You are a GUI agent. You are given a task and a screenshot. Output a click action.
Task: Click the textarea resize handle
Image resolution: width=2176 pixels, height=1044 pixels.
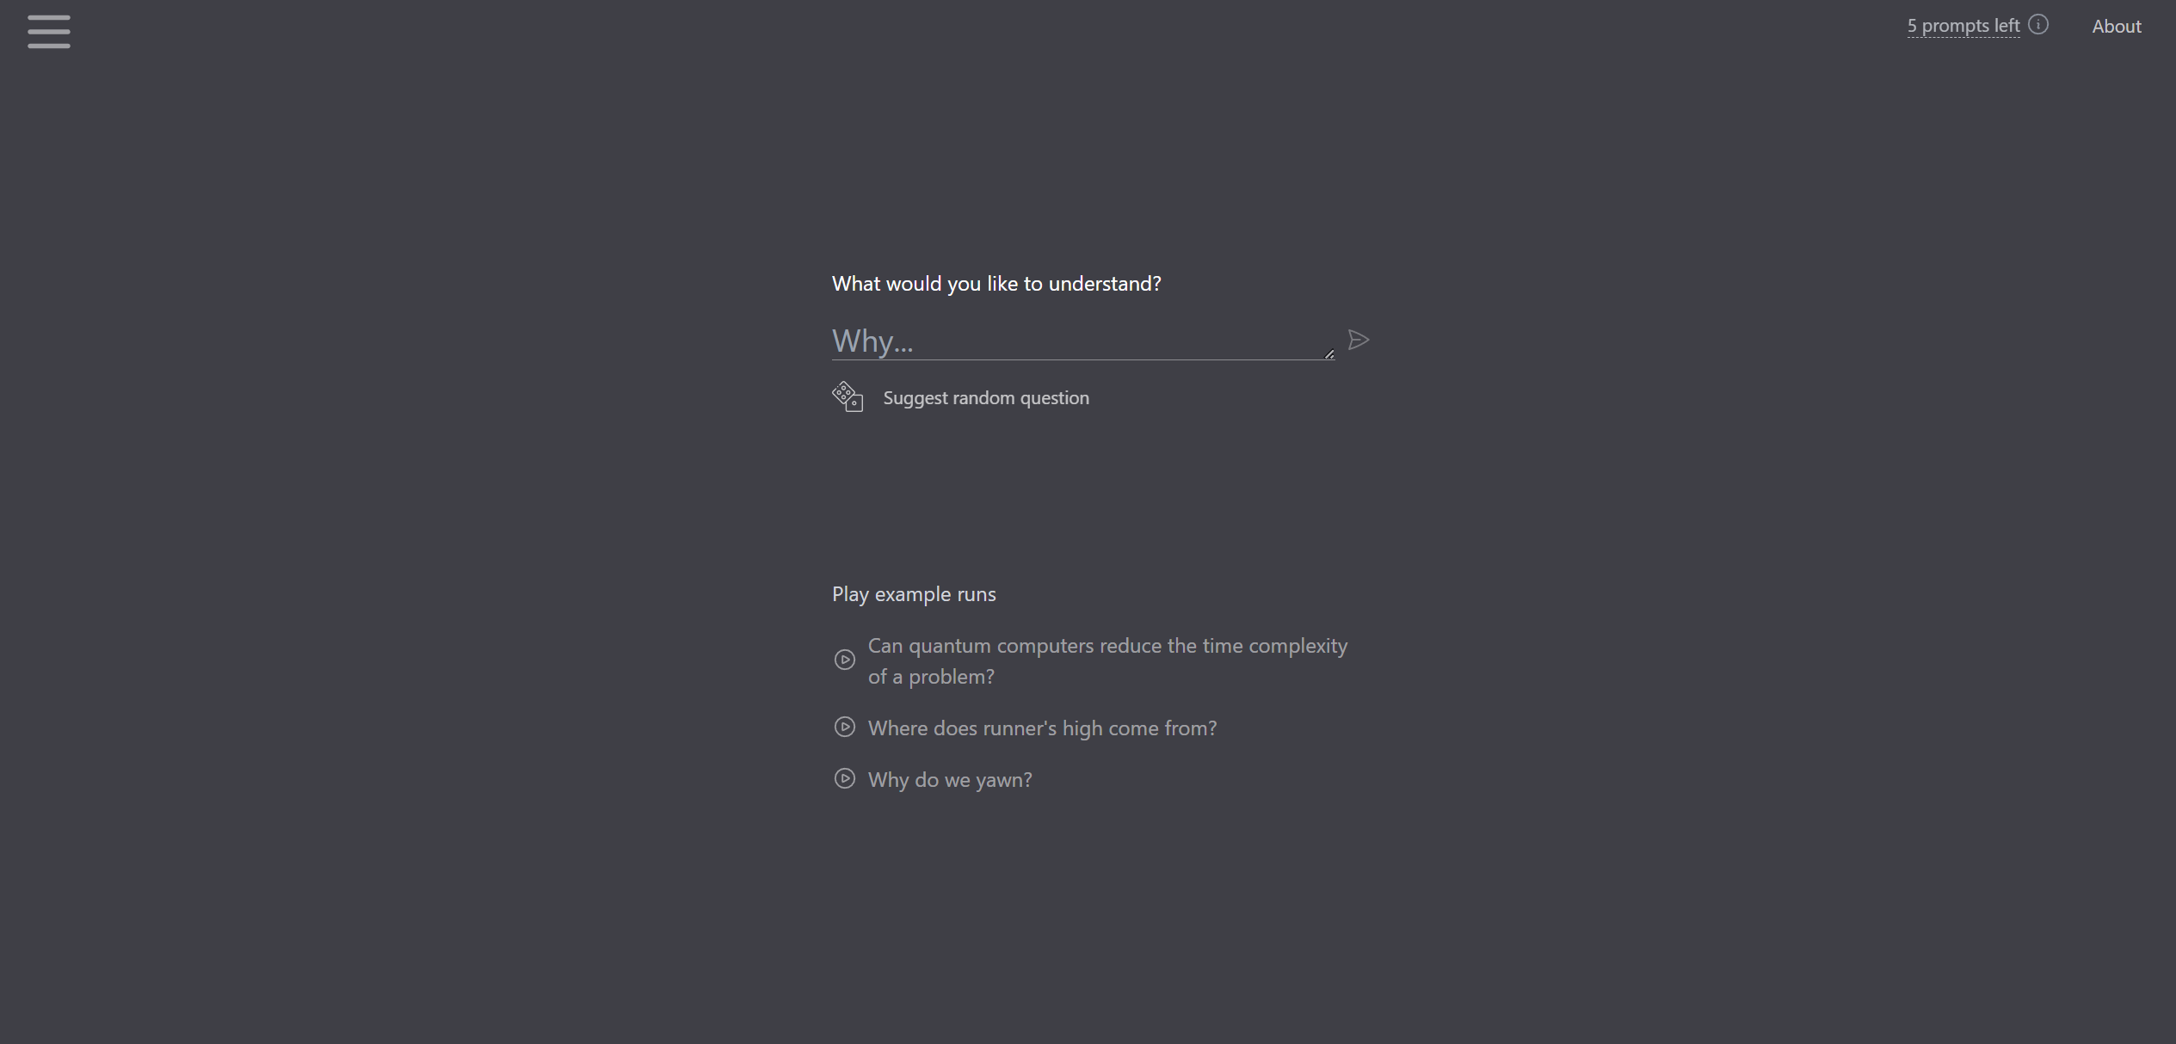(x=1328, y=353)
